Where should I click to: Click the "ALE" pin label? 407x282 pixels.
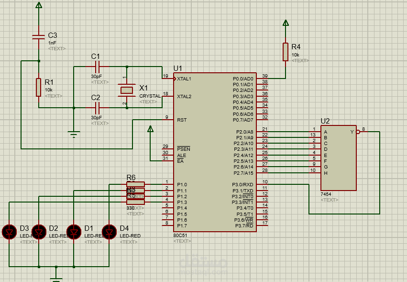[x=181, y=155]
